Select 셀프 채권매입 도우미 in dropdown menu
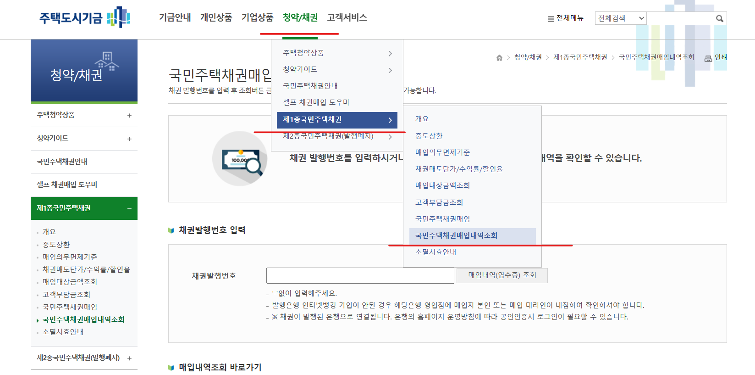Viewport: 755px width, 375px height. [316, 102]
